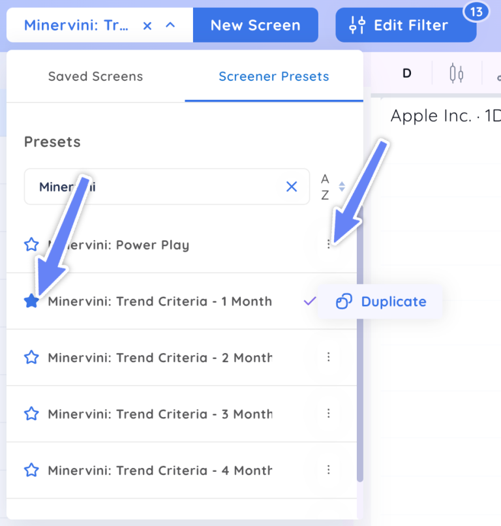The image size is (501, 526).
Task: Open options for Minervini: Power Play
Action: tap(329, 245)
